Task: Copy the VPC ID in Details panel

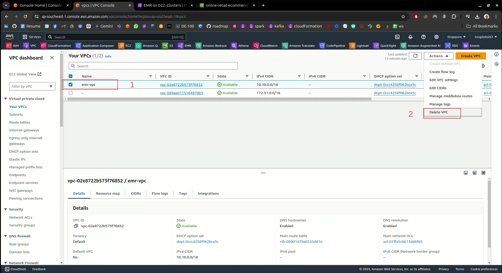Action: click(76, 226)
